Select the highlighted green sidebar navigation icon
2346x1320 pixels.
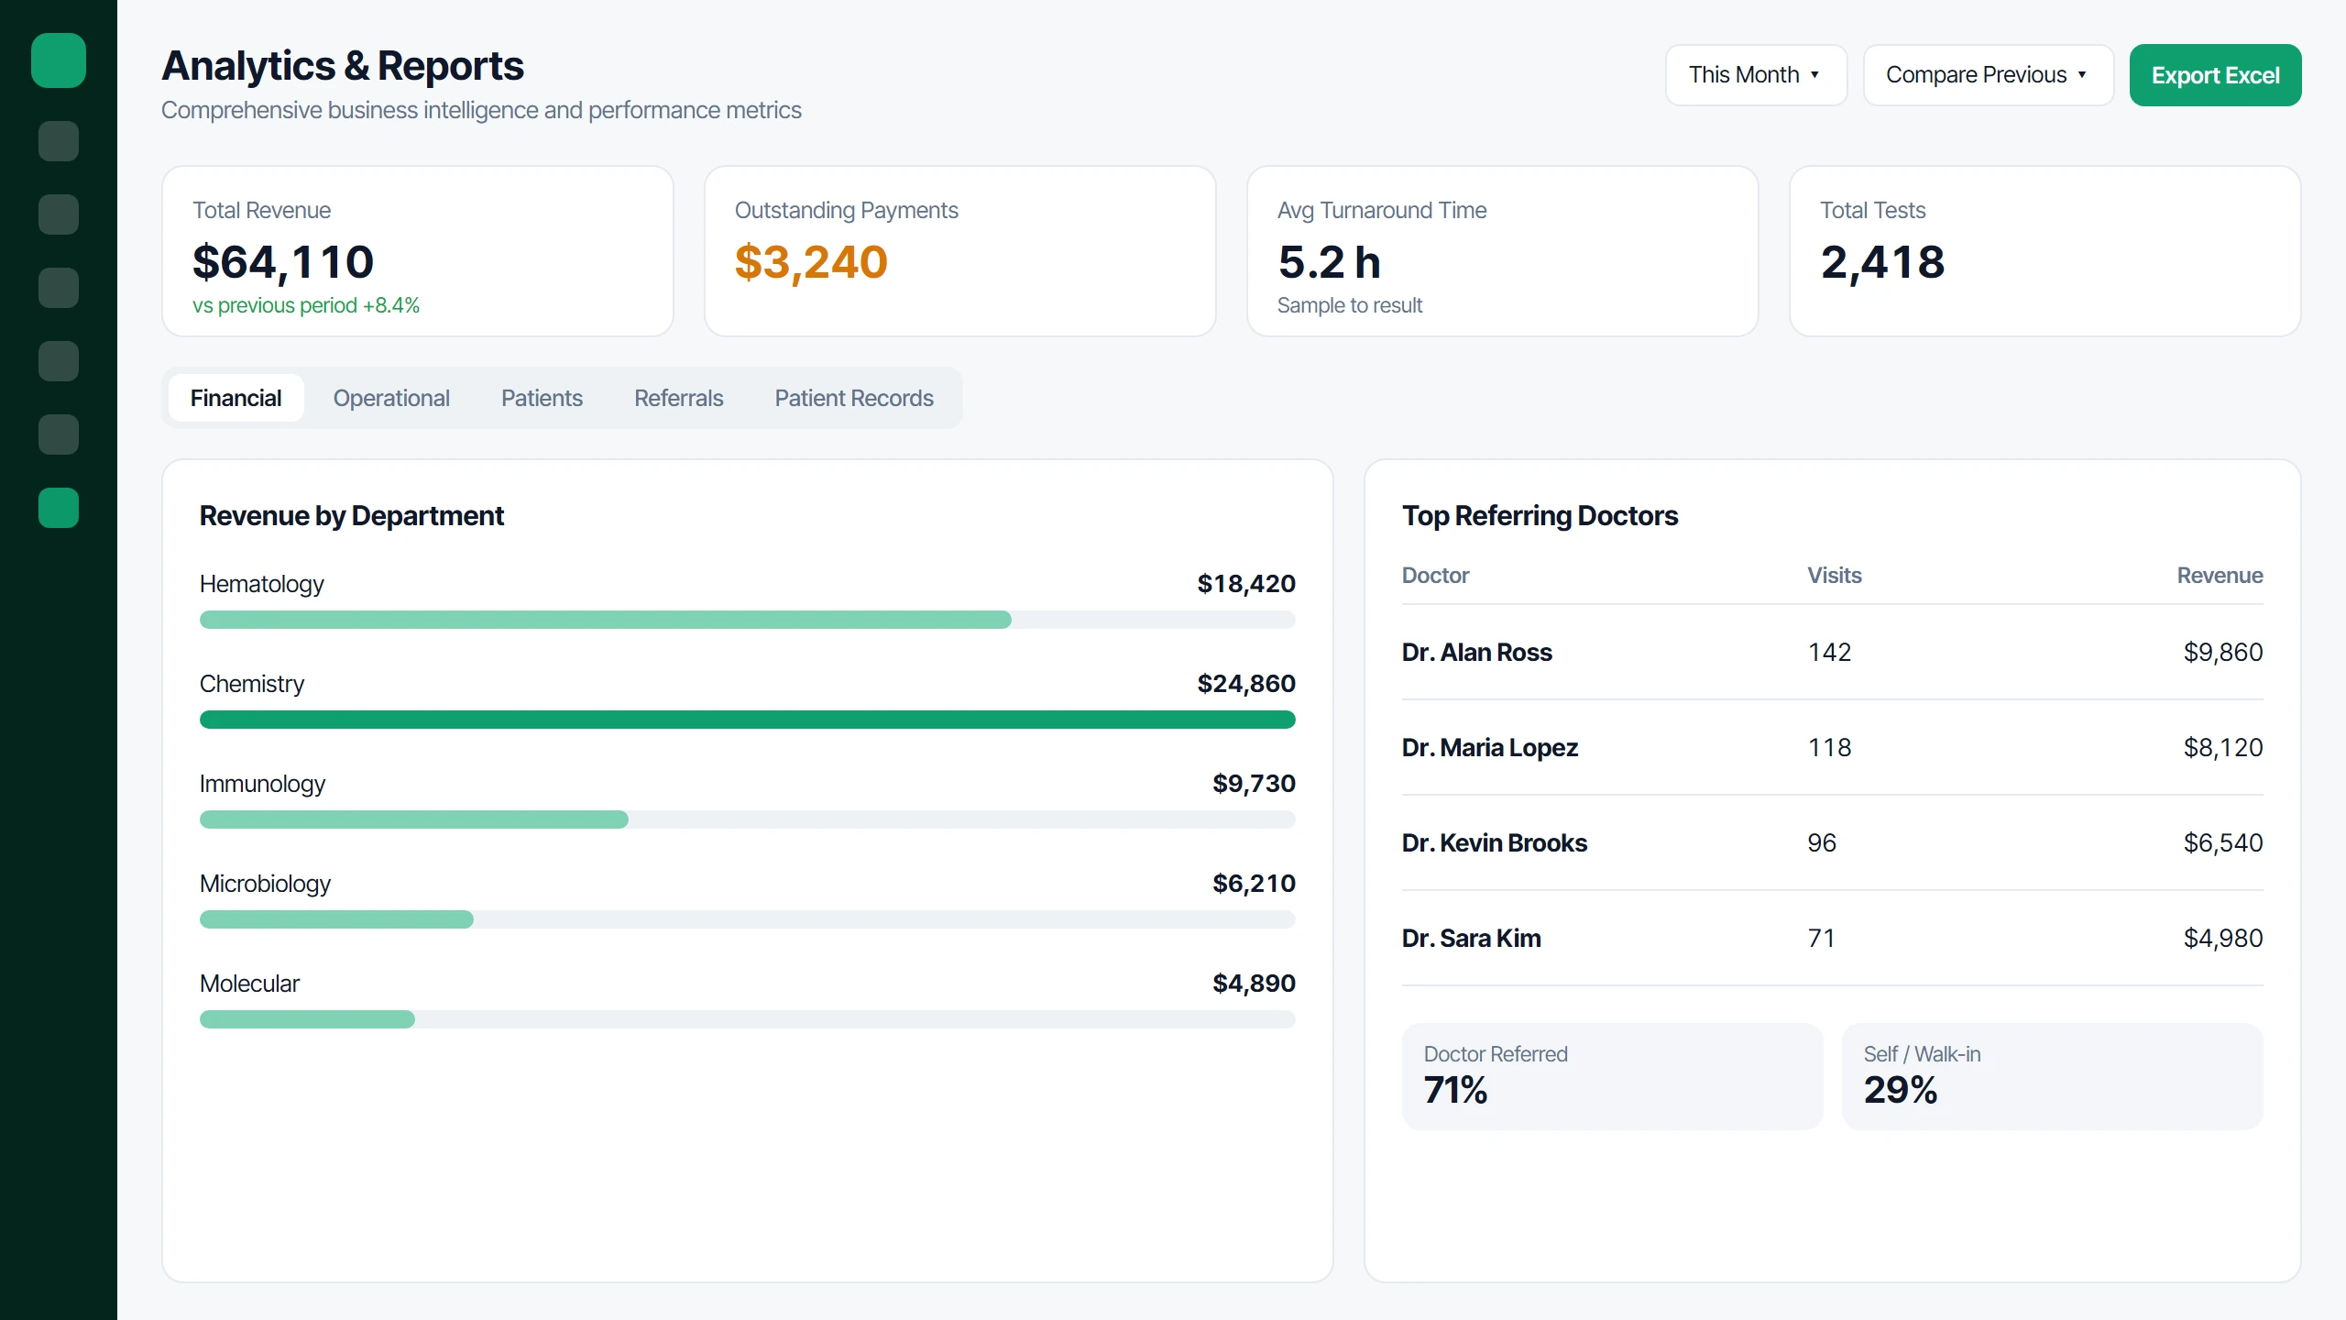point(59,508)
